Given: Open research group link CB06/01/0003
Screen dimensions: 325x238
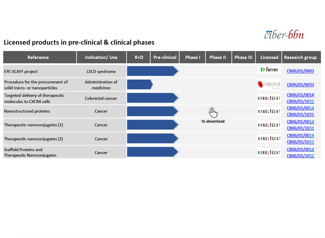Looking at the screenshot, I should coord(300,71).
